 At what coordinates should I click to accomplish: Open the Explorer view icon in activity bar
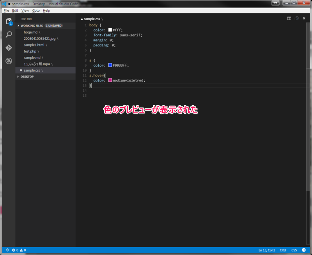(9, 21)
